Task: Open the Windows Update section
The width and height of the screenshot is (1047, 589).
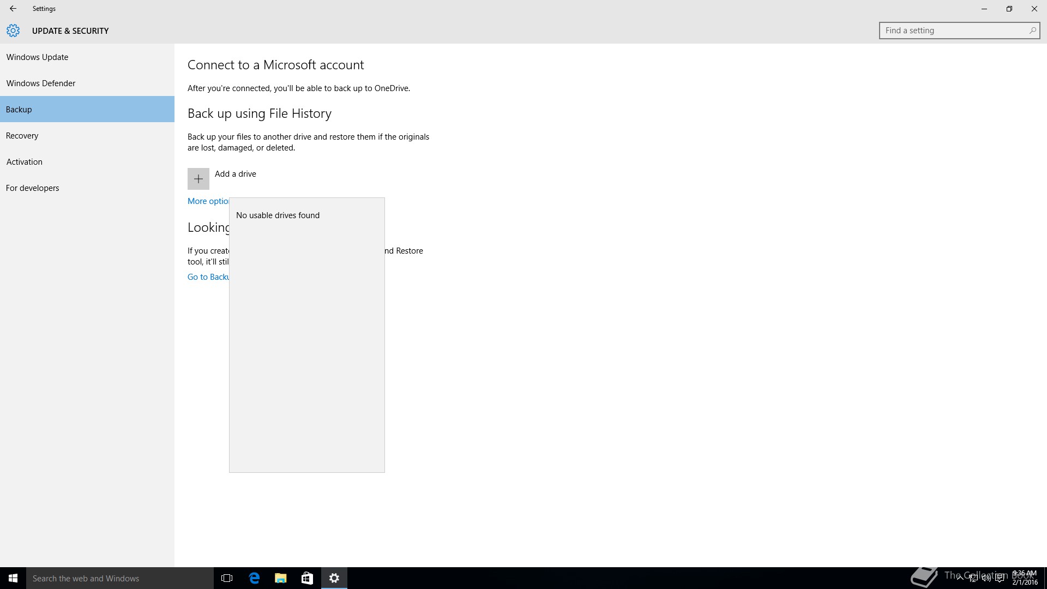Action: coord(87,57)
